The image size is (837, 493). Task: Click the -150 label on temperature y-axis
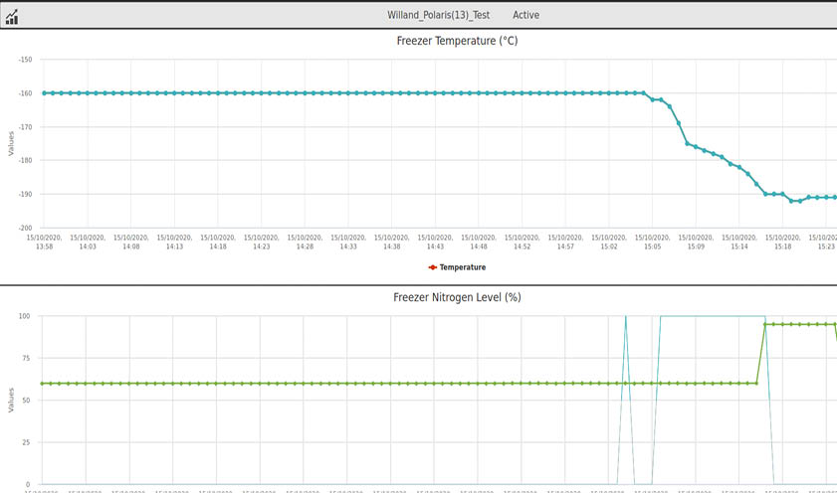25,60
